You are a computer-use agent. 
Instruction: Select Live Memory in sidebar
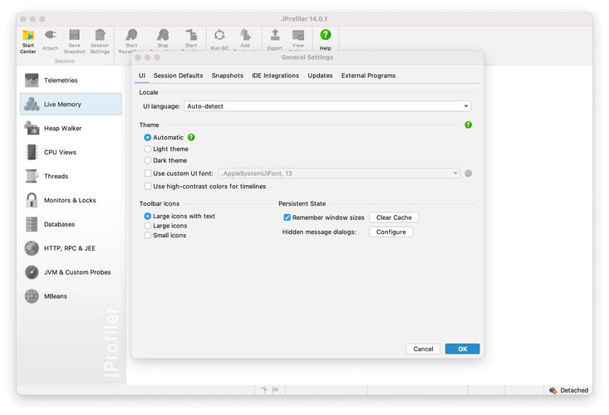(x=71, y=105)
